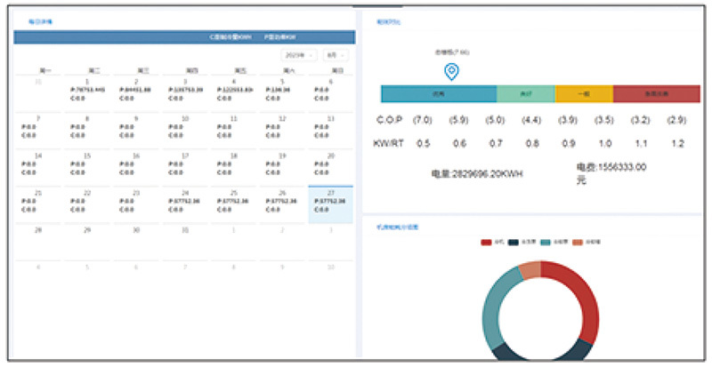712x367 pixels.
Task: Open the month dropdown beside the year selector
Action: pos(336,55)
